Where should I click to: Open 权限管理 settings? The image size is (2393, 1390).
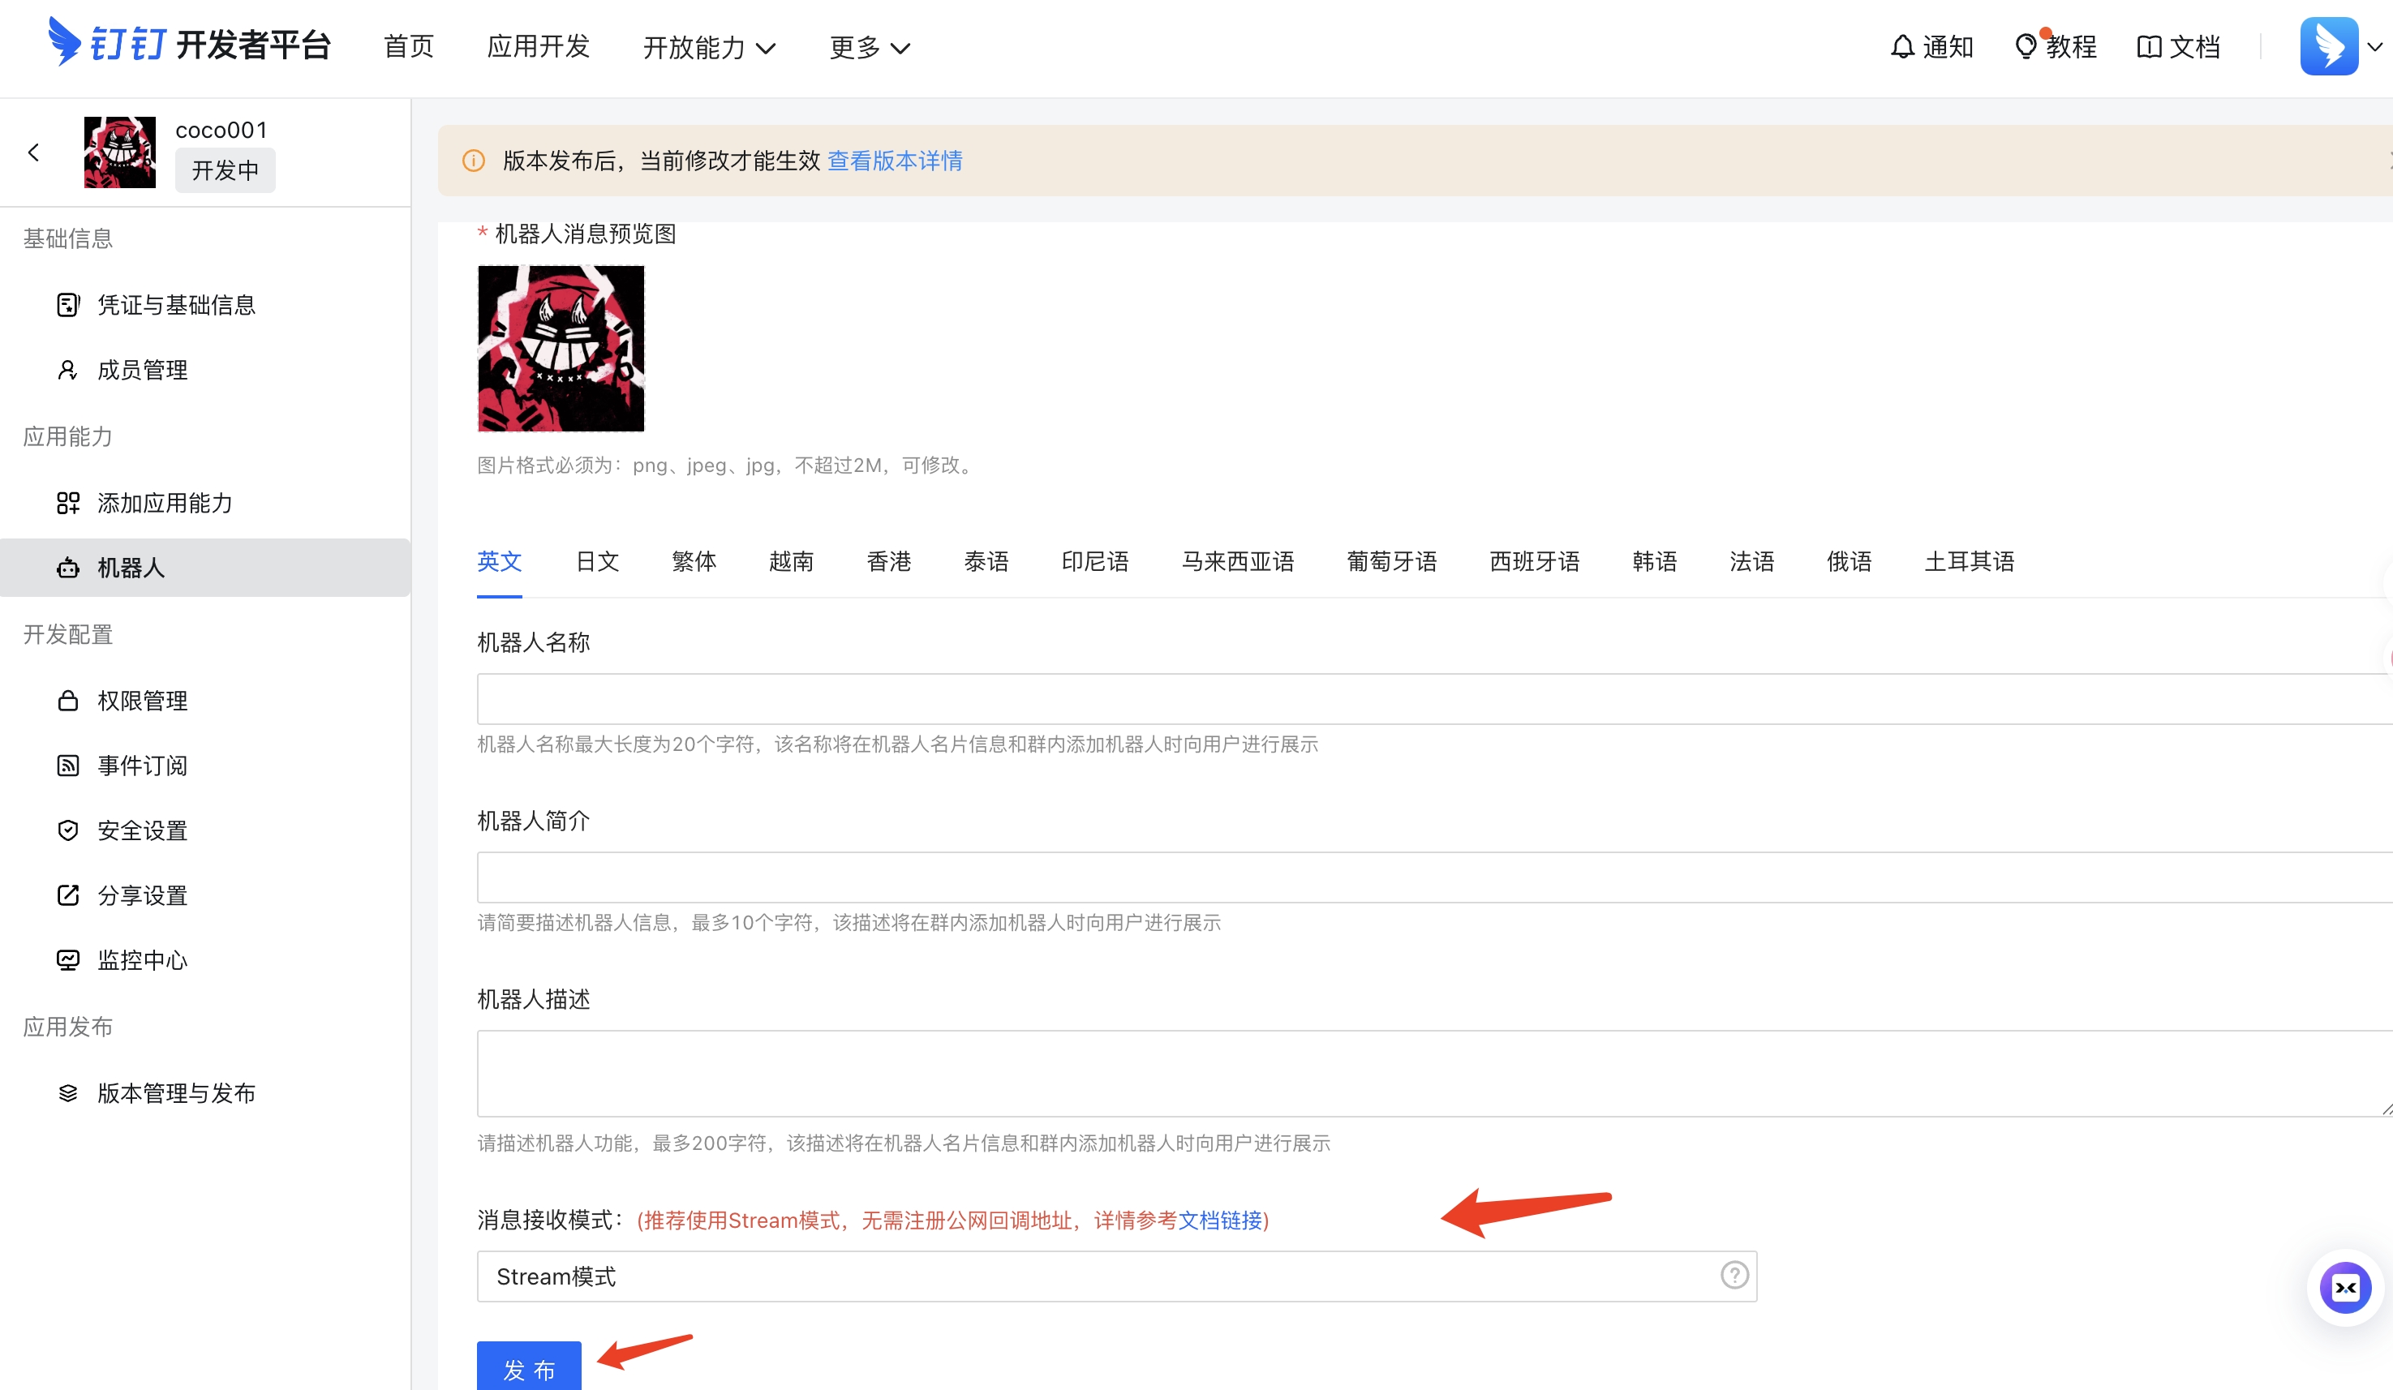(141, 701)
